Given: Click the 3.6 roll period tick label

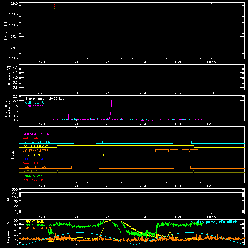Looking at the screenshot, I should (15, 87).
